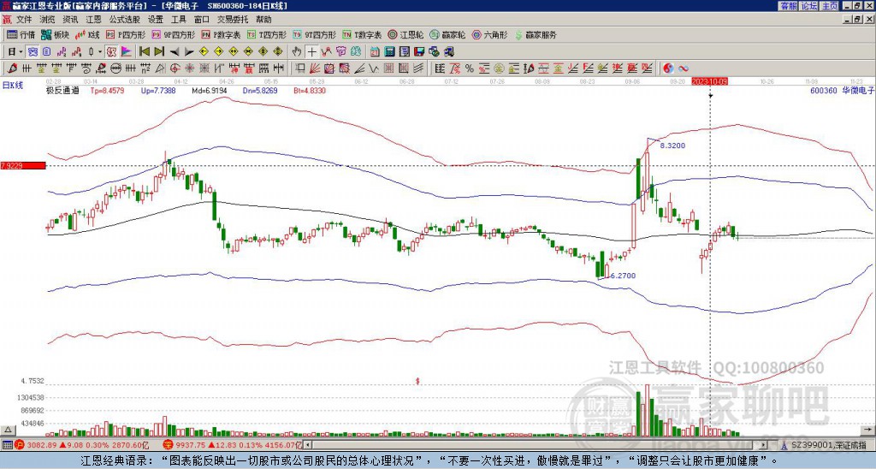This screenshot has width=876, height=469.
Task: Open the 板块 sector view
Action: coord(54,34)
